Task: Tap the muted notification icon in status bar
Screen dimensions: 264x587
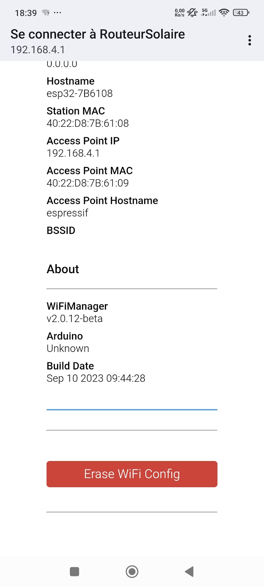Action: tap(193, 12)
